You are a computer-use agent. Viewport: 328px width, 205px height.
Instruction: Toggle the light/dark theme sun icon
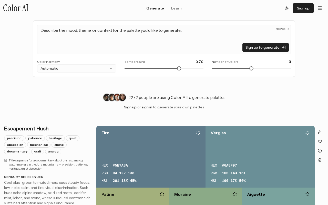[x=287, y=8]
